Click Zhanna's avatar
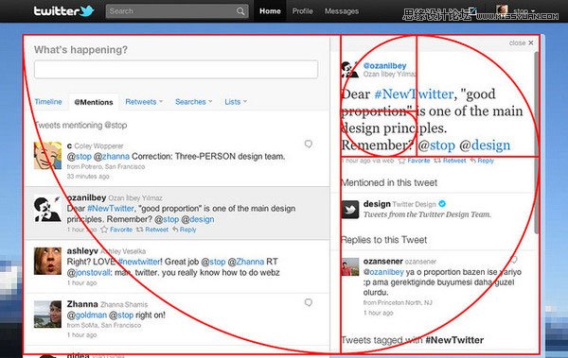 [47, 315]
